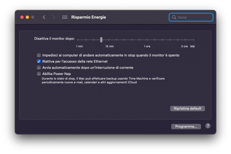Set monitor slider to the 1 min tick

(x=78, y=40)
